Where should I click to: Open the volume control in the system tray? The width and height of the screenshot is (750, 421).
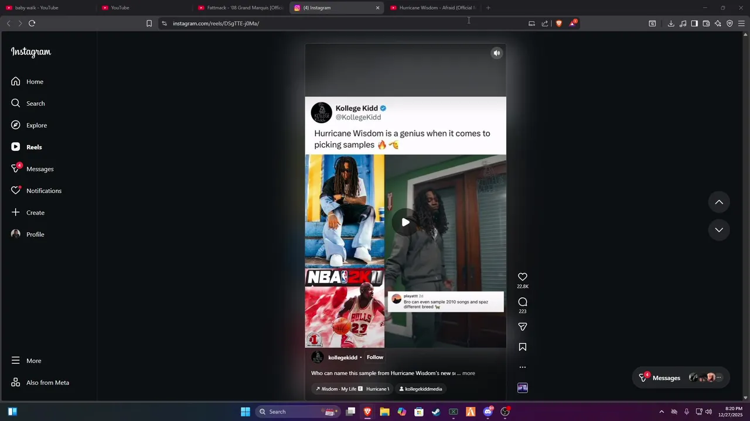click(x=708, y=412)
